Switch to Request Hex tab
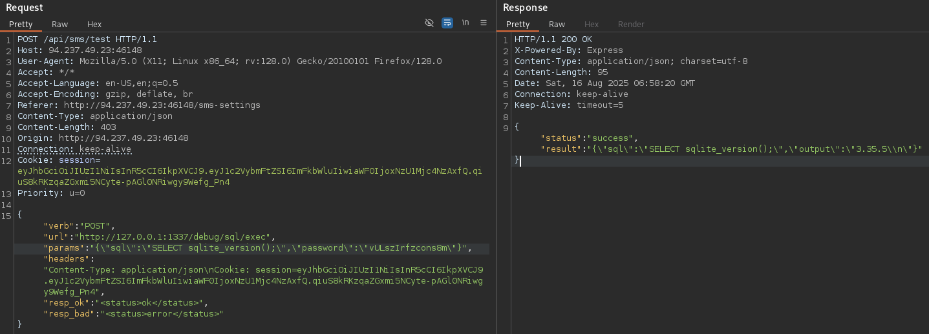This screenshot has width=929, height=334. (94, 25)
